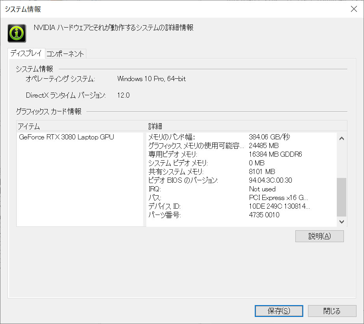Click the details list scrollbar thumb
Image resolution: width=364 pixels, height=324 pixels.
point(342,197)
